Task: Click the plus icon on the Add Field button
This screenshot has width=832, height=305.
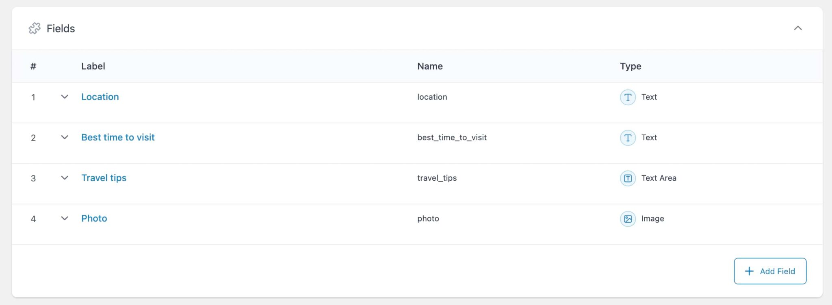Action: pyautogui.click(x=749, y=271)
